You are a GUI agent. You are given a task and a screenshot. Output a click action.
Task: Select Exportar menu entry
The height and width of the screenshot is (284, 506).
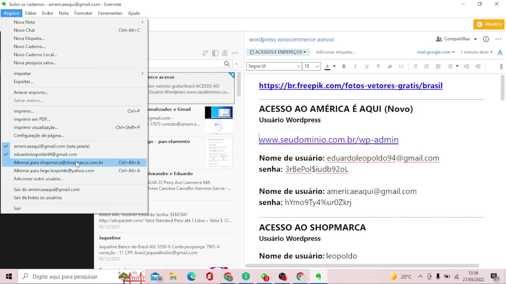click(x=74, y=82)
